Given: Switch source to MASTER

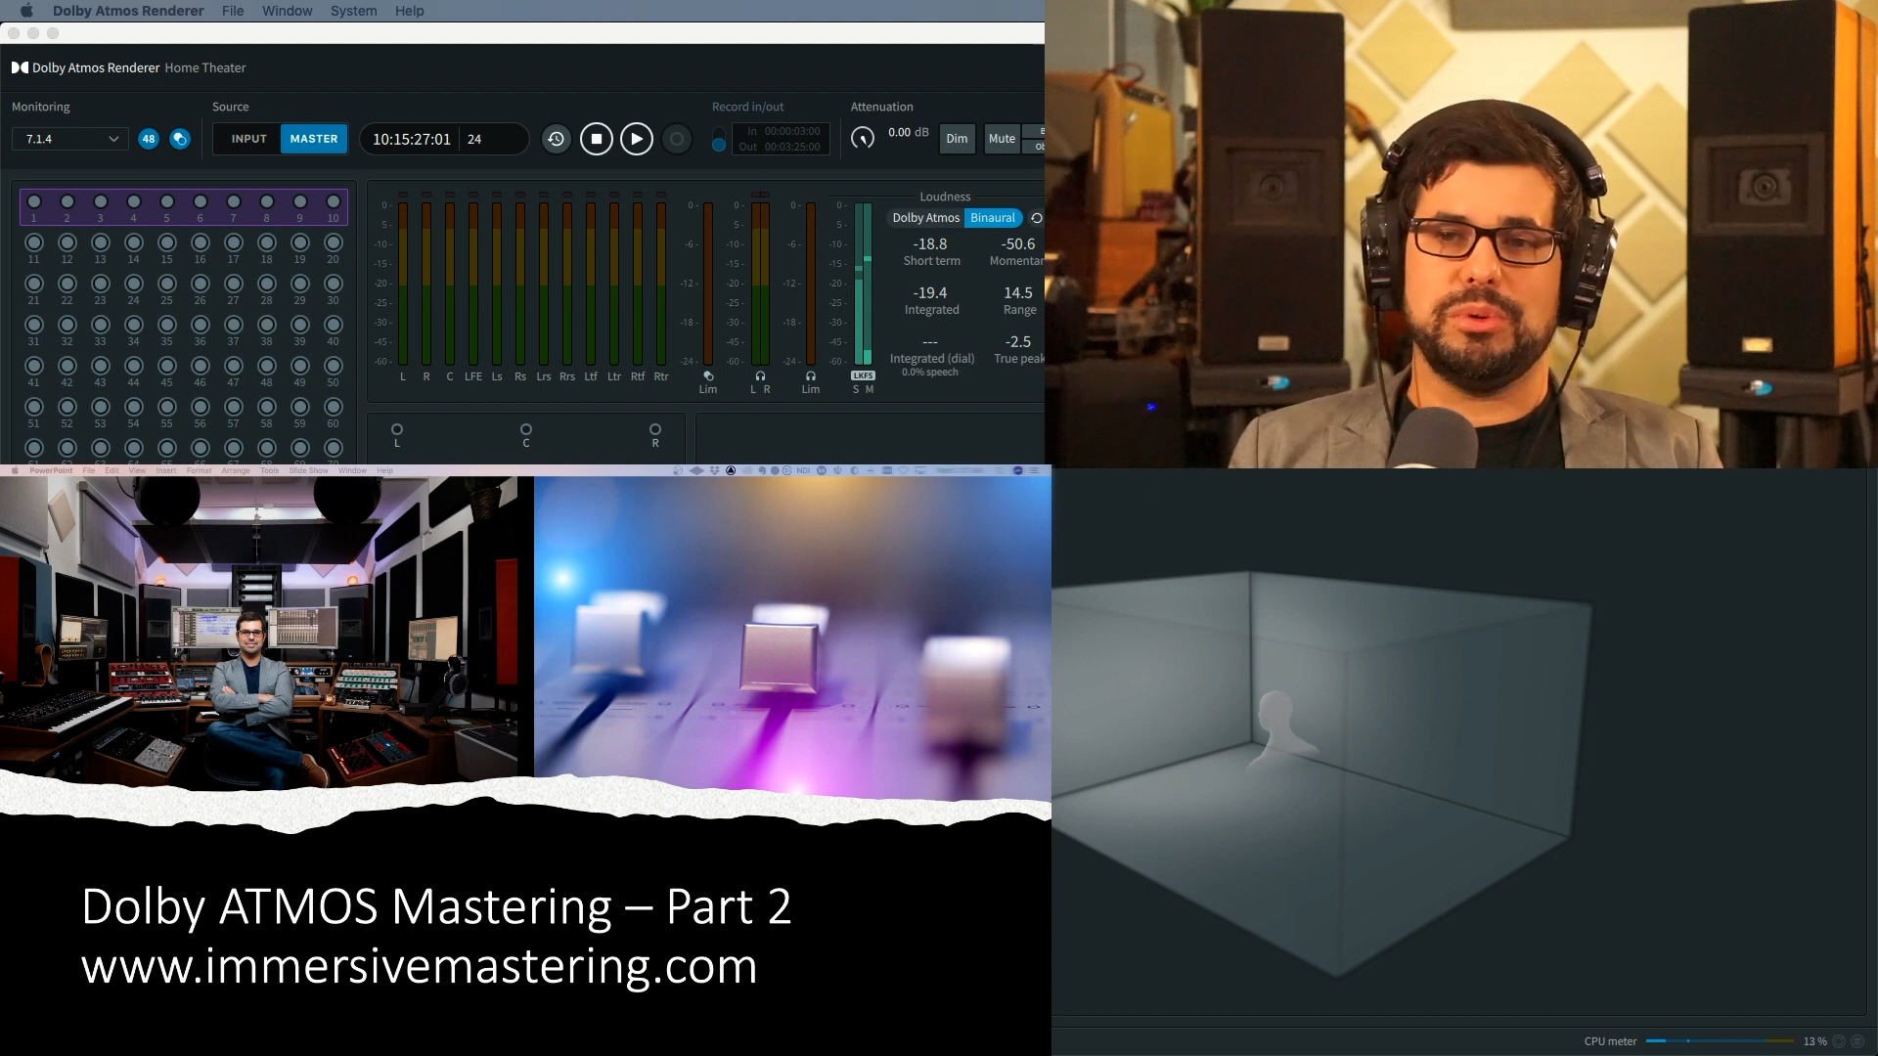Looking at the screenshot, I should (x=314, y=139).
